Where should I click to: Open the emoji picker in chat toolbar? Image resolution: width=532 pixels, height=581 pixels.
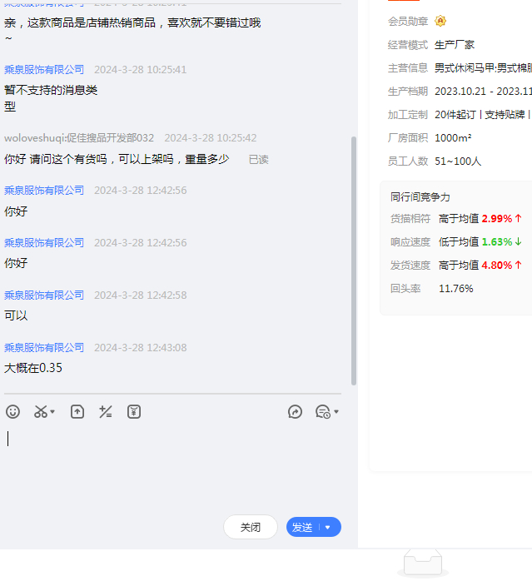13,412
